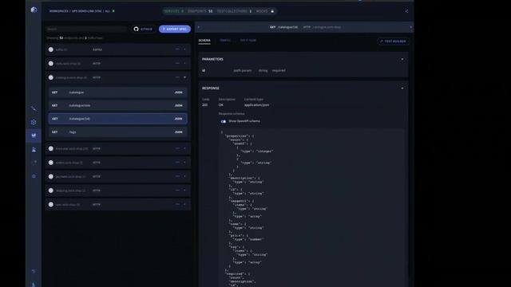Click the GITHUB button
The width and height of the screenshot is (511, 287).
[x=143, y=29]
